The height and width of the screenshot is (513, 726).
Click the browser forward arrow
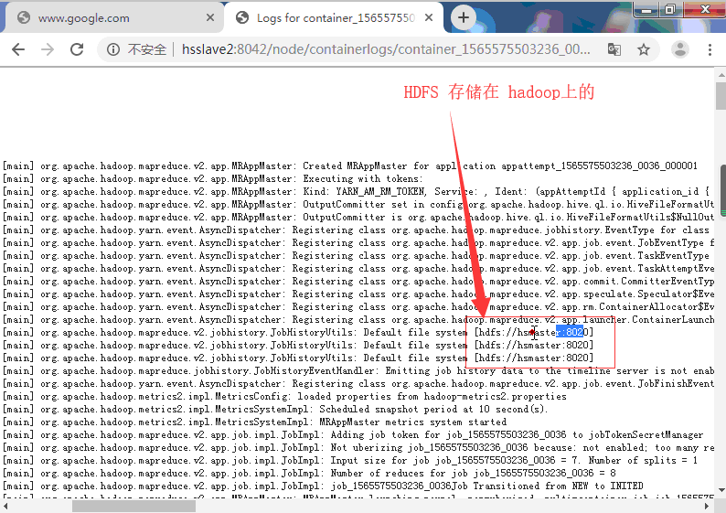point(48,49)
